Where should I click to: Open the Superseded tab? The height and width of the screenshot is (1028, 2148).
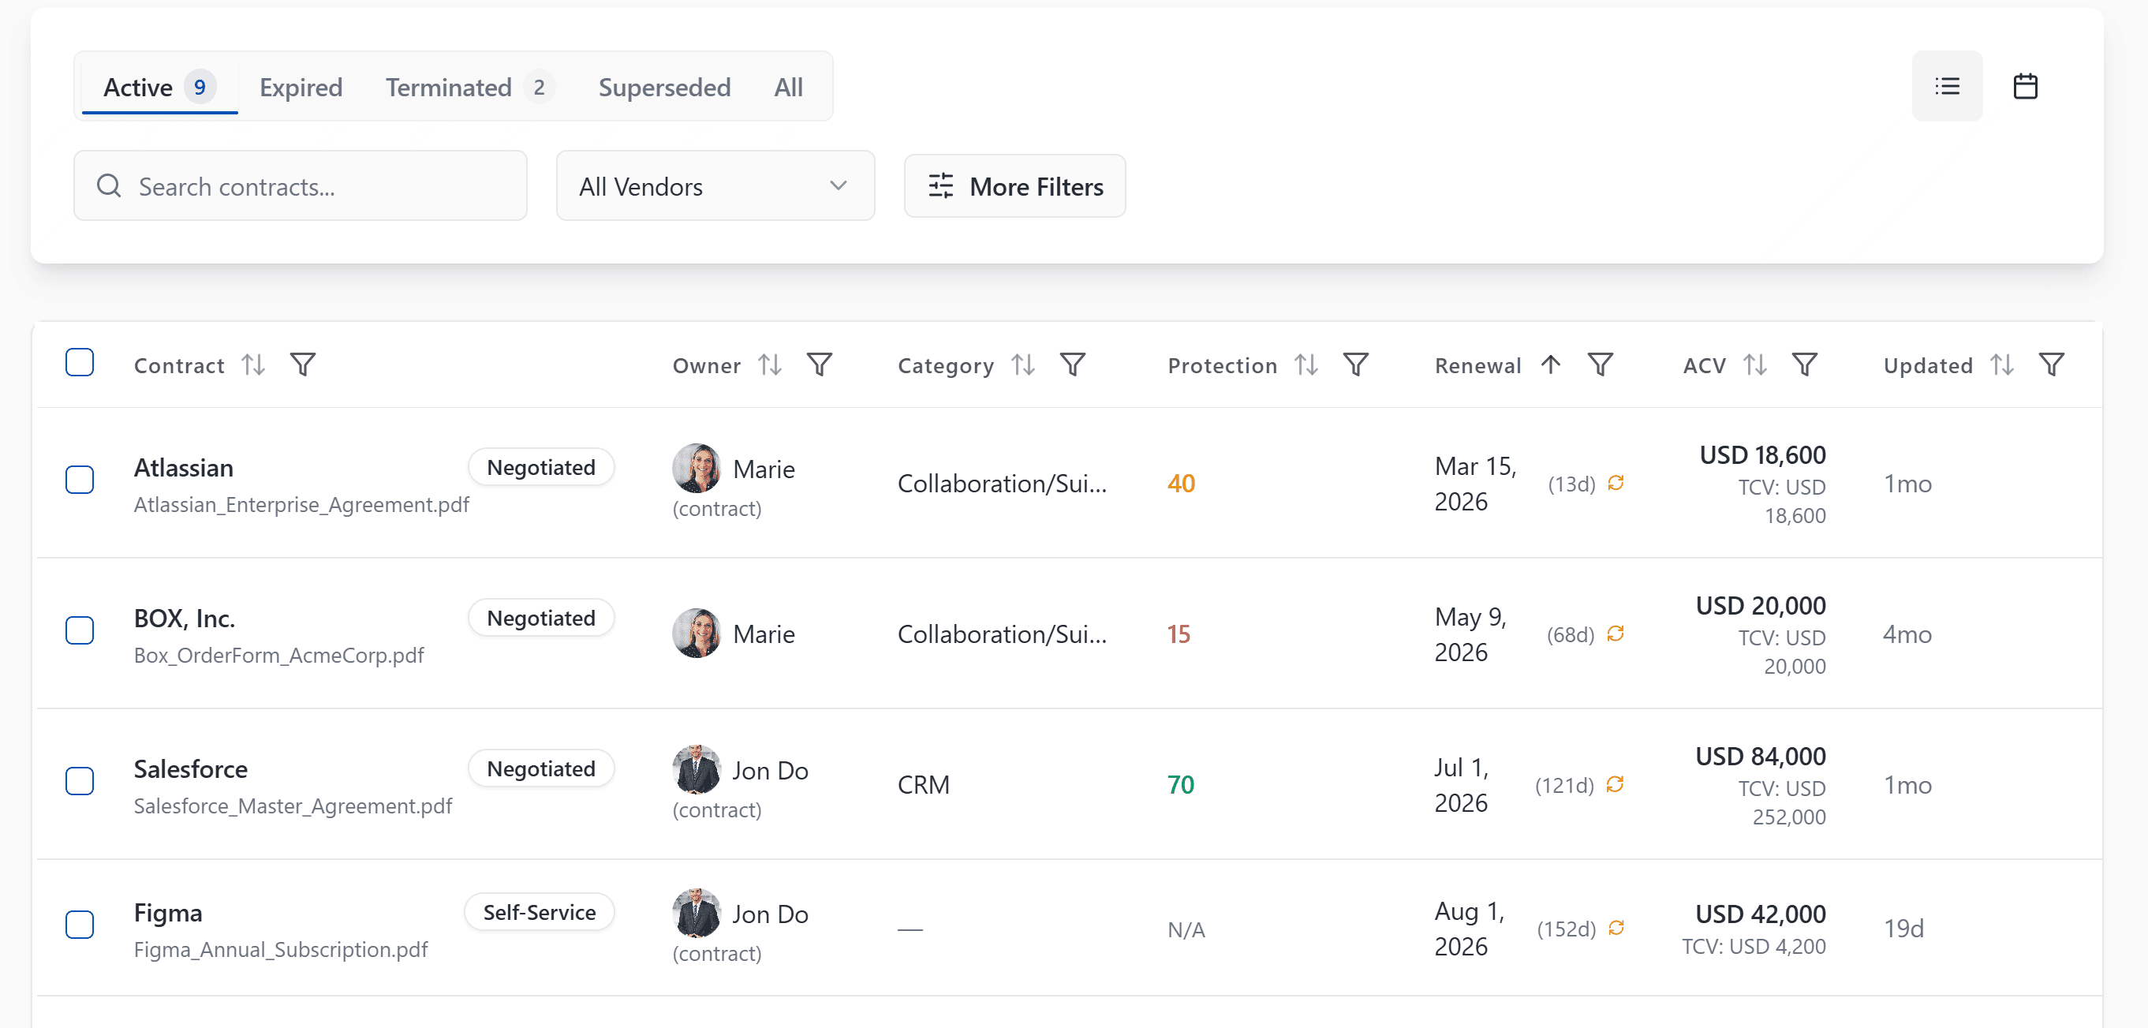tap(663, 87)
